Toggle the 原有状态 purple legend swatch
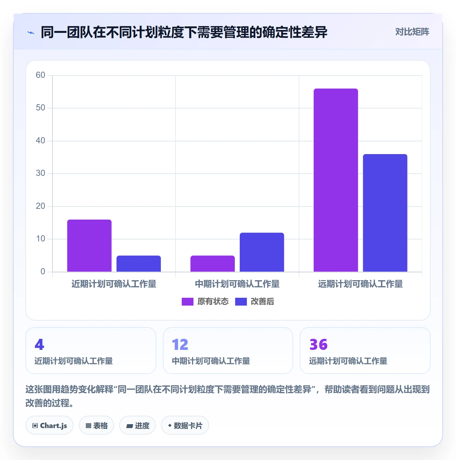The height and width of the screenshot is (460, 456). (x=188, y=302)
